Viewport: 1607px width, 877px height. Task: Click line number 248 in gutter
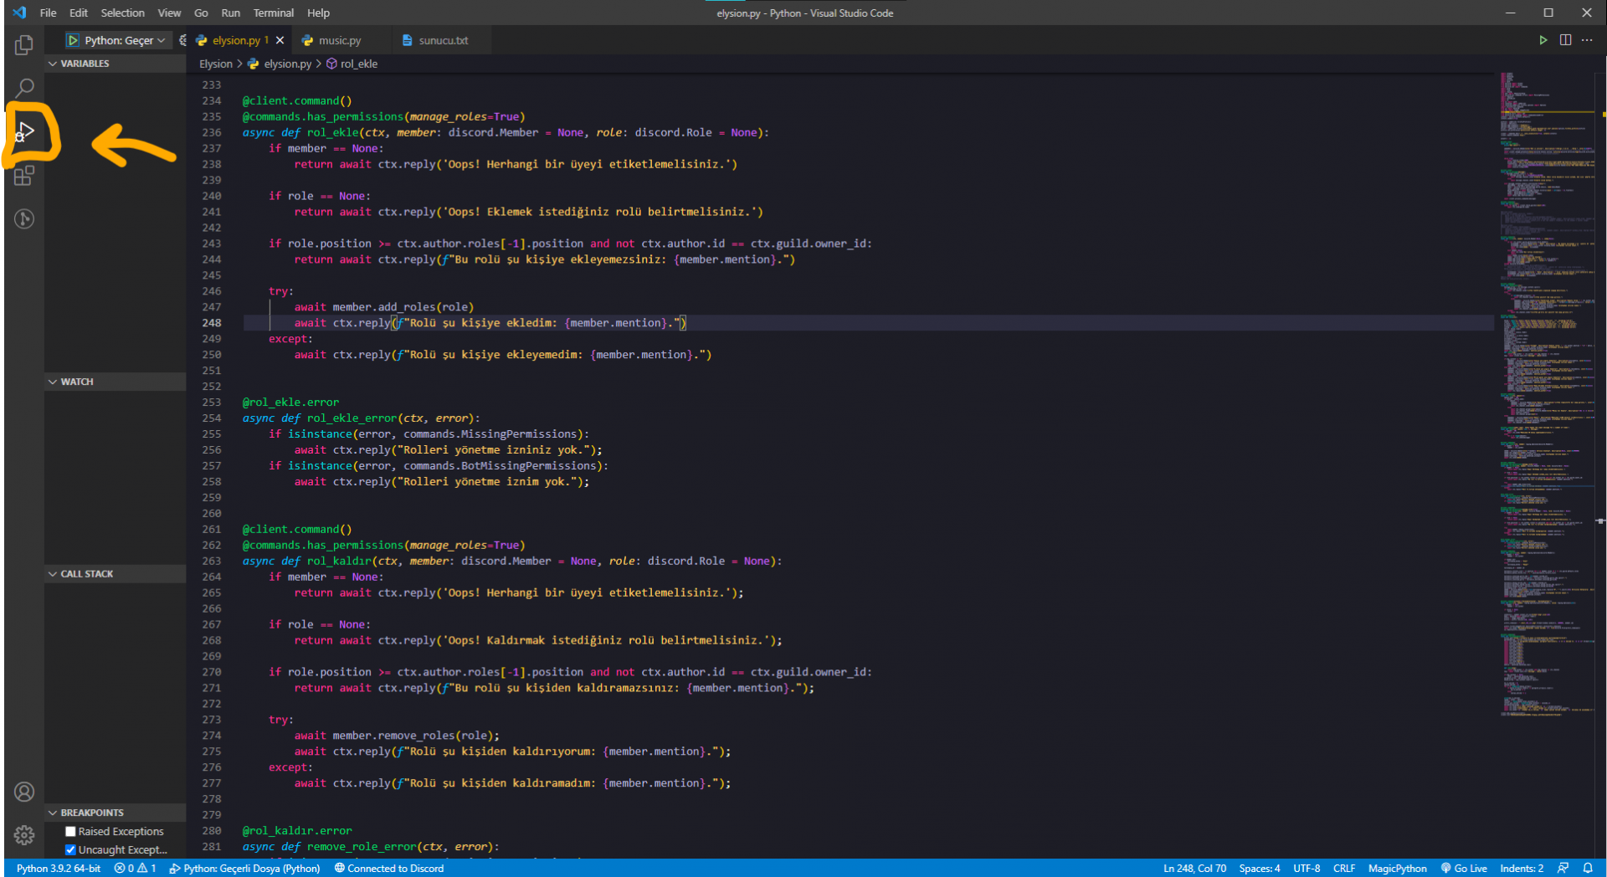[212, 323]
